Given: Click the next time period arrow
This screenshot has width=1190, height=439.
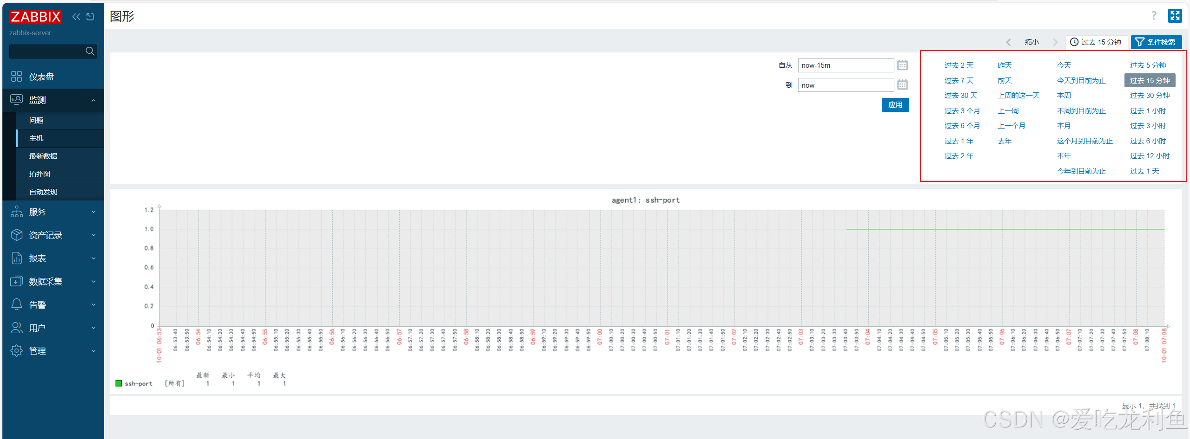Looking at the screenshot, I should pyautogui.click(x=1055, y=42).
